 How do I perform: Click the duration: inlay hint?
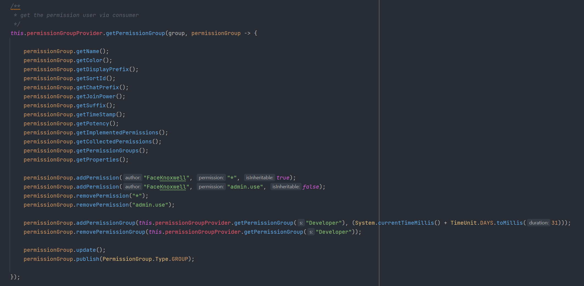(x=539, y=223)
